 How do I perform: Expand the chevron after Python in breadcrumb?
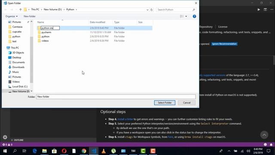76,9
